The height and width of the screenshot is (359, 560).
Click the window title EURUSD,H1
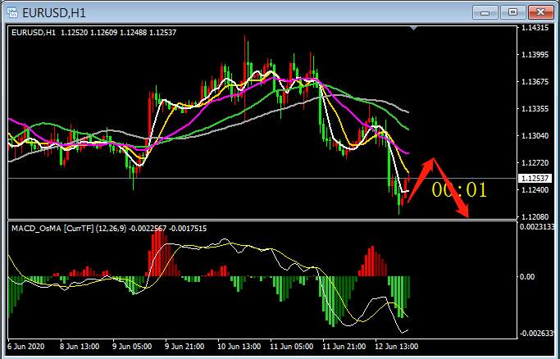point(54,13)
